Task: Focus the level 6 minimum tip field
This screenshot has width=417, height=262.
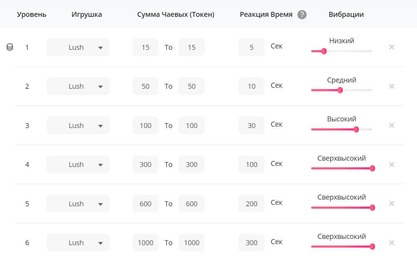Action: tap(145, 243)
